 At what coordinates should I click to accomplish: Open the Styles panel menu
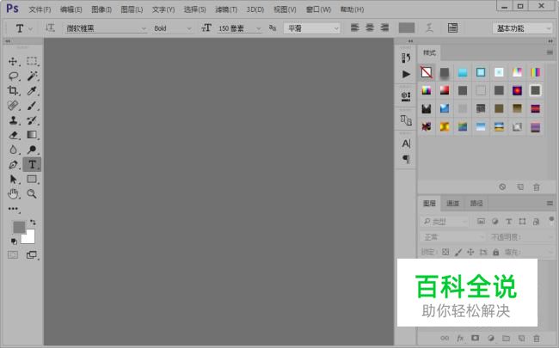(550, 52)
